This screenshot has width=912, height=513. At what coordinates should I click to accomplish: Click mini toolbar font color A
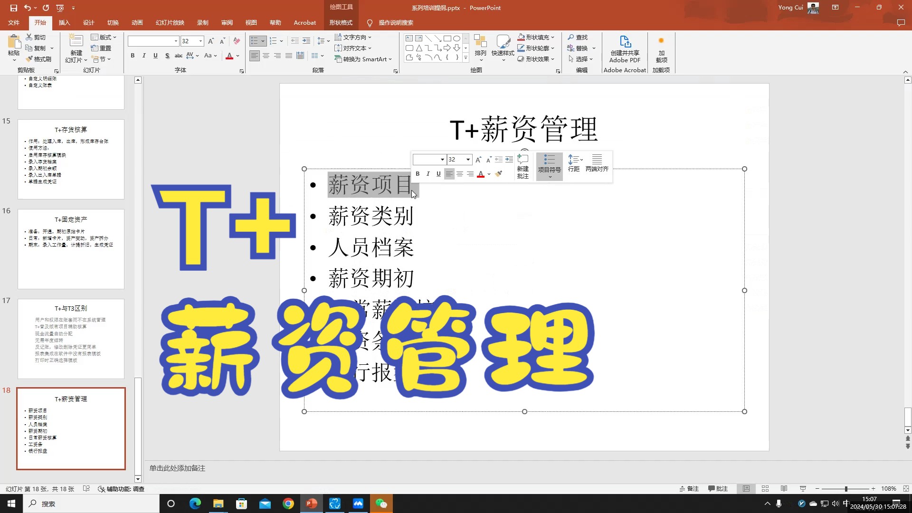(481, 174)
